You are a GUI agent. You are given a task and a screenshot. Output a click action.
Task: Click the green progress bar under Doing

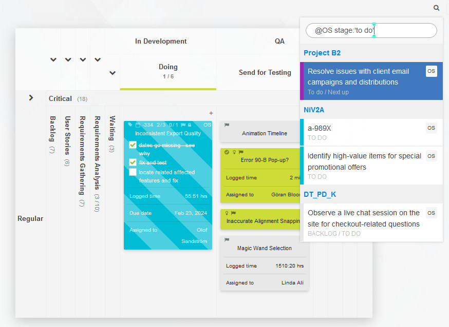point(168,88)
